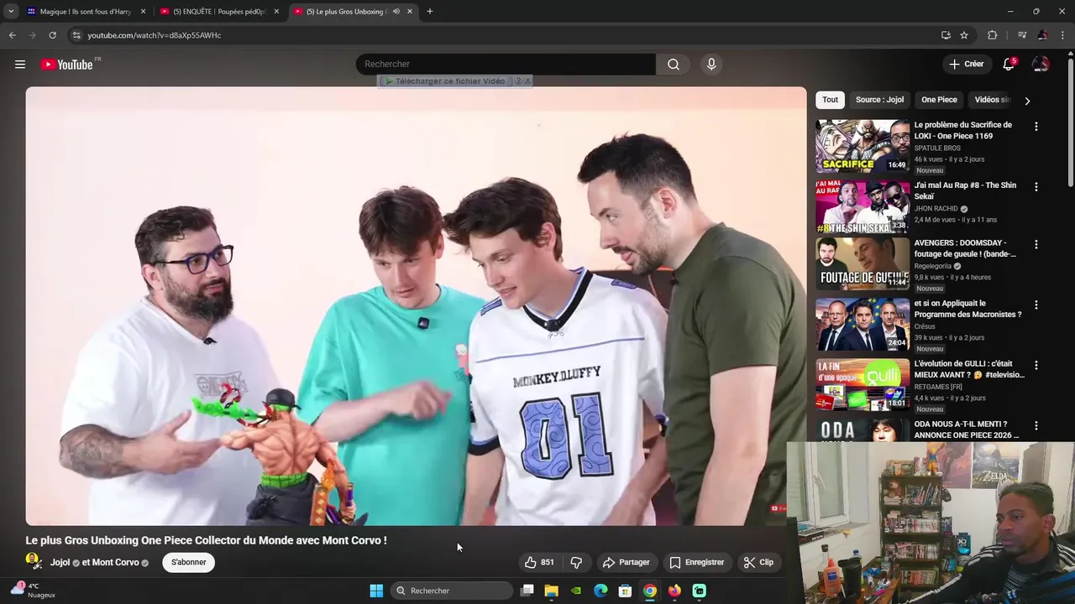This screenshot has width=1075, height=604.
Task: Save video with the Enregistrer button
Action: point(696,562)
